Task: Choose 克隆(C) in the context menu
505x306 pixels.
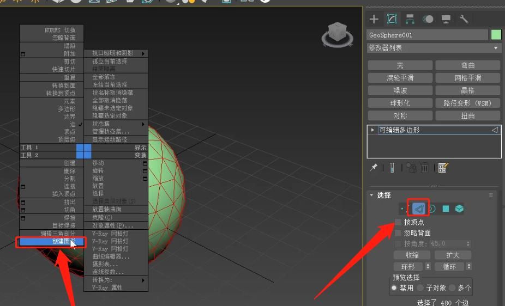Action: pos(116,218)
